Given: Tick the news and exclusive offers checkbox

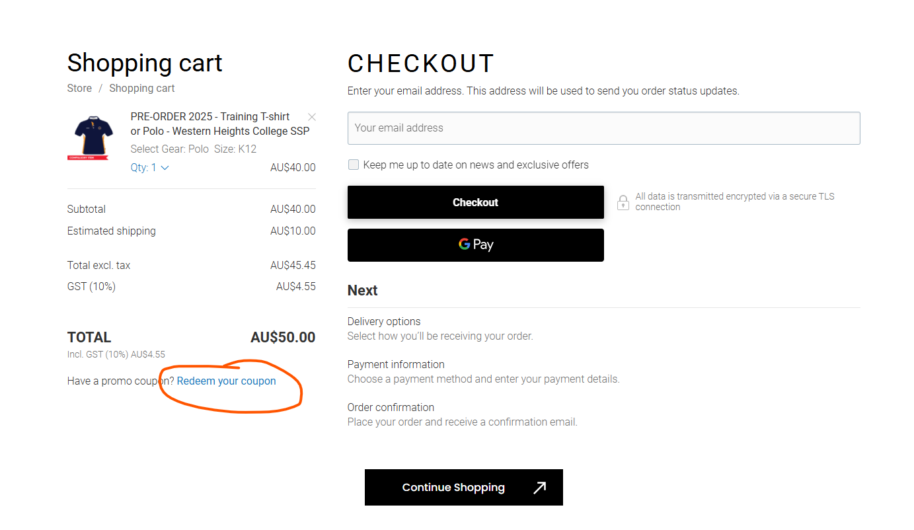Looking at the screenshot, I should (354, 165).
